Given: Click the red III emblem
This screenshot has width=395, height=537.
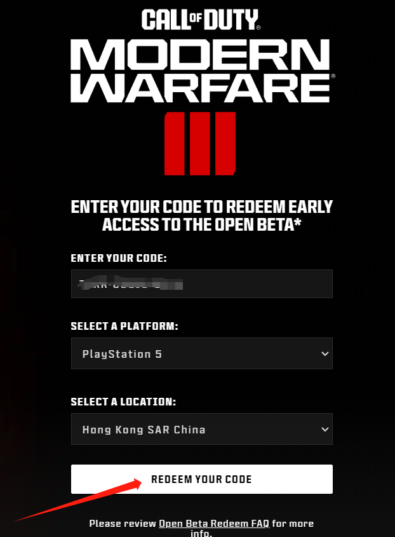Looking at the screenshot, I should (200, 144).
